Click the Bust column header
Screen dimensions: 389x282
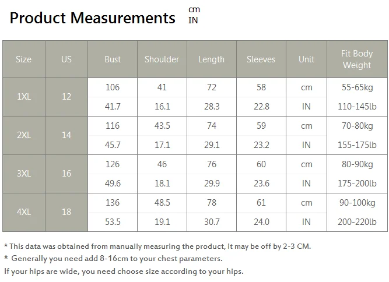[x=113, y=59]
